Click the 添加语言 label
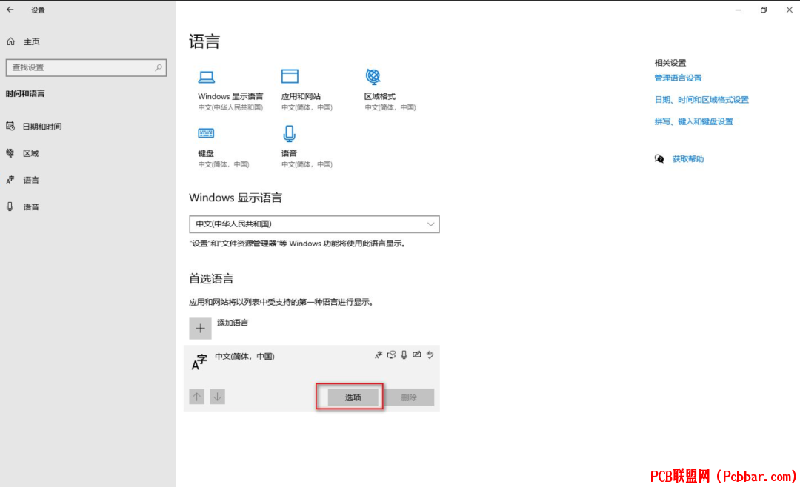The height and width of the screenshot is (487, 800). (x=233, y=323)
